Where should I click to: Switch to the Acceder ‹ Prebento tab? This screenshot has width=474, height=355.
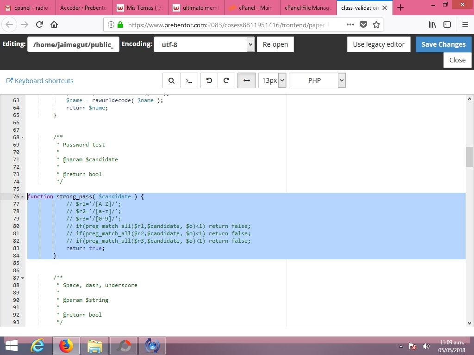click(x=83, y=7)
